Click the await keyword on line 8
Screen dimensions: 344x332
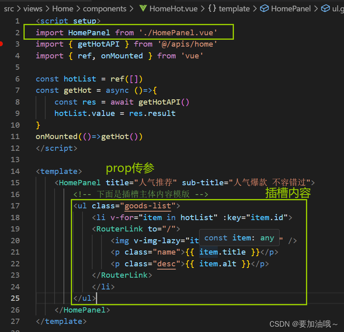pos(122,102)
